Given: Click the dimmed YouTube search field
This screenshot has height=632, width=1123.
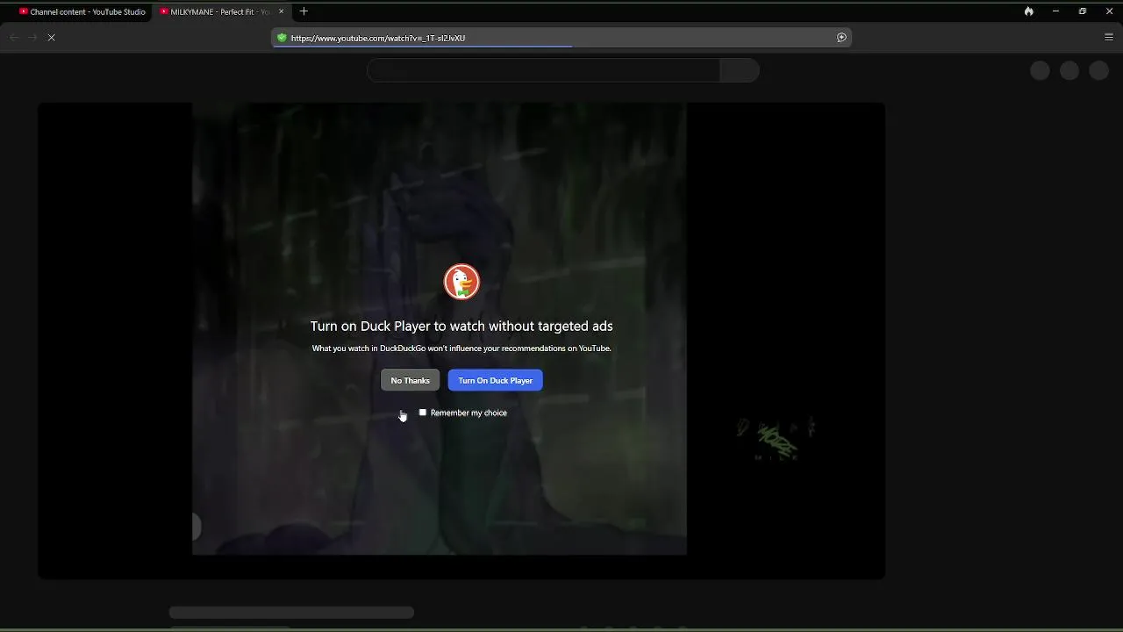Looking at the screenshot, I should coord(544,70).
